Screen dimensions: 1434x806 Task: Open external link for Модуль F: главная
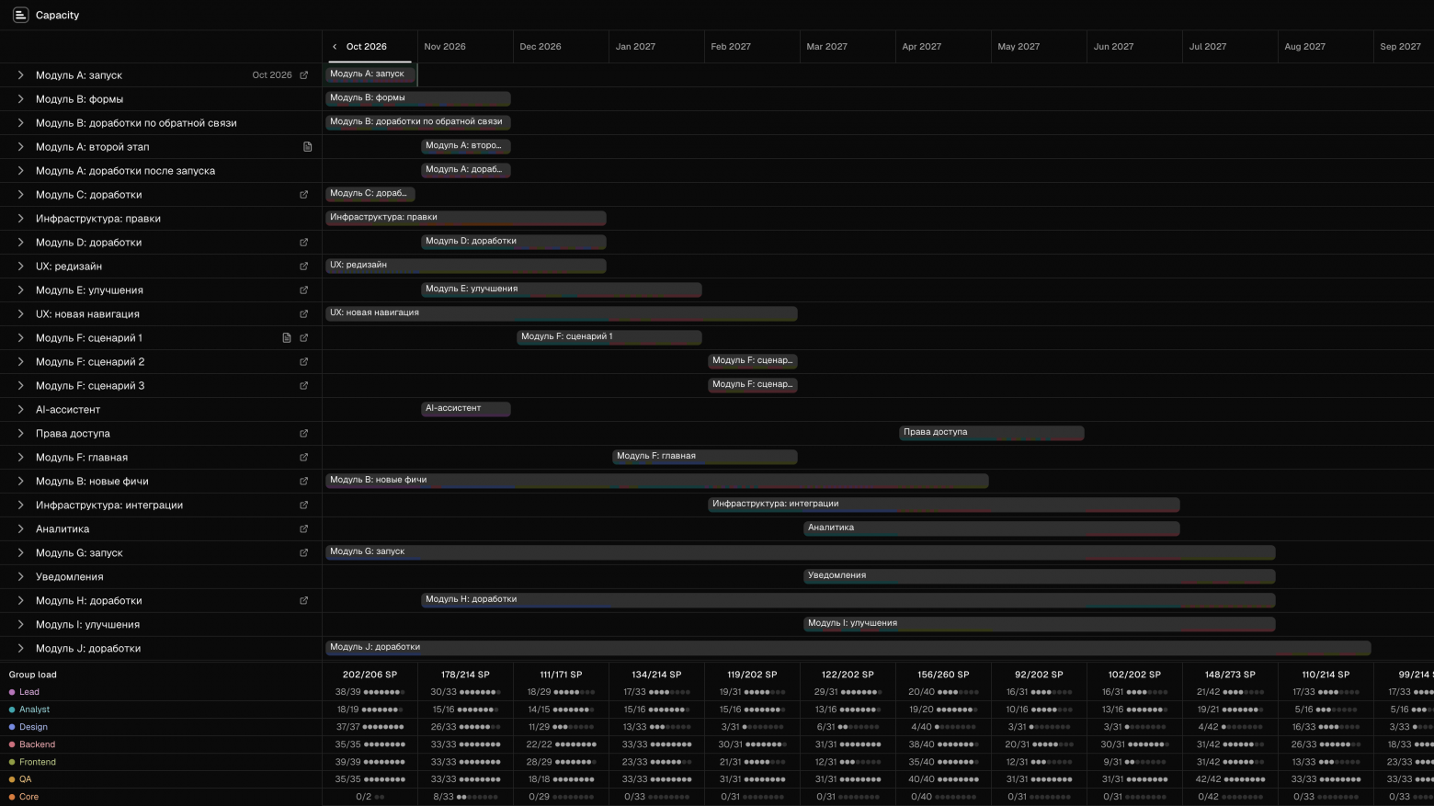tap(304, 458)
